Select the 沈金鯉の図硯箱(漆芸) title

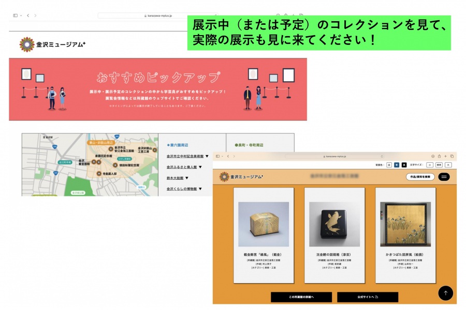click(333, 255)
